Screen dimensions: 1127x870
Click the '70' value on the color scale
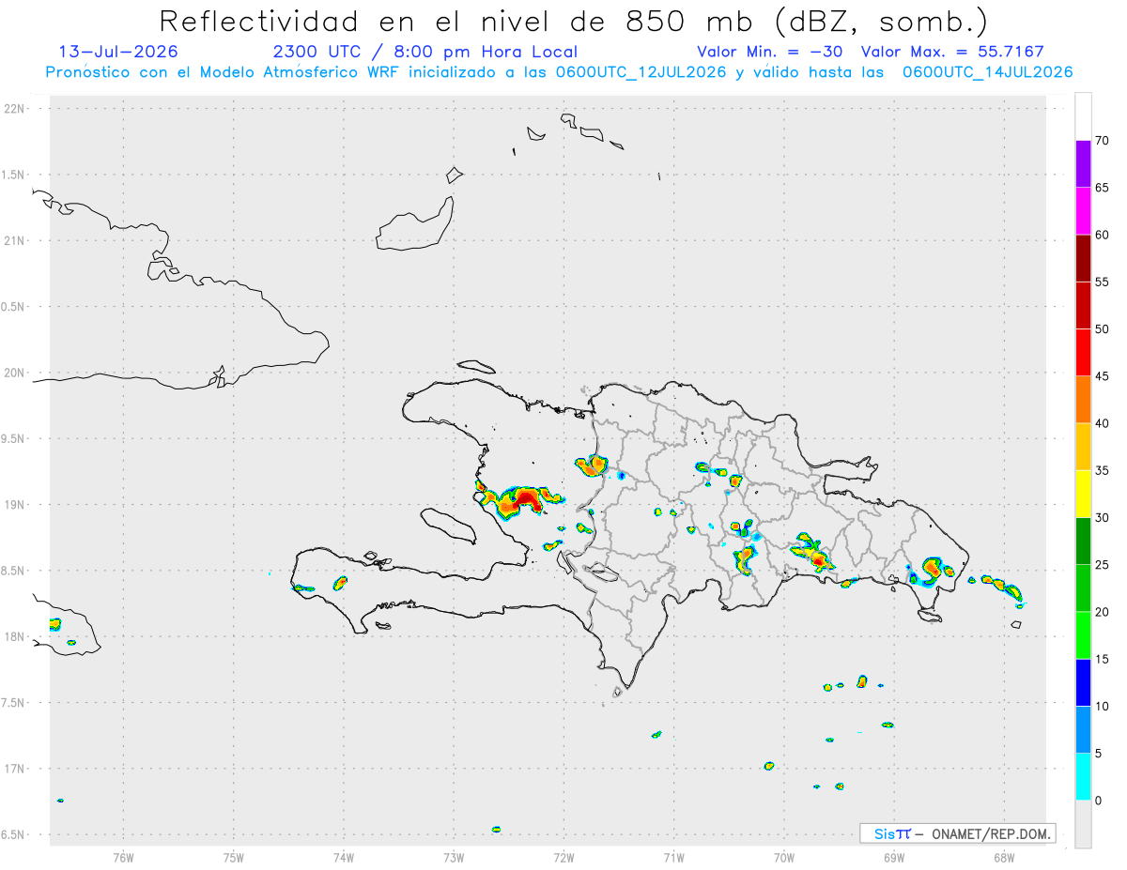click(1102, 141)
